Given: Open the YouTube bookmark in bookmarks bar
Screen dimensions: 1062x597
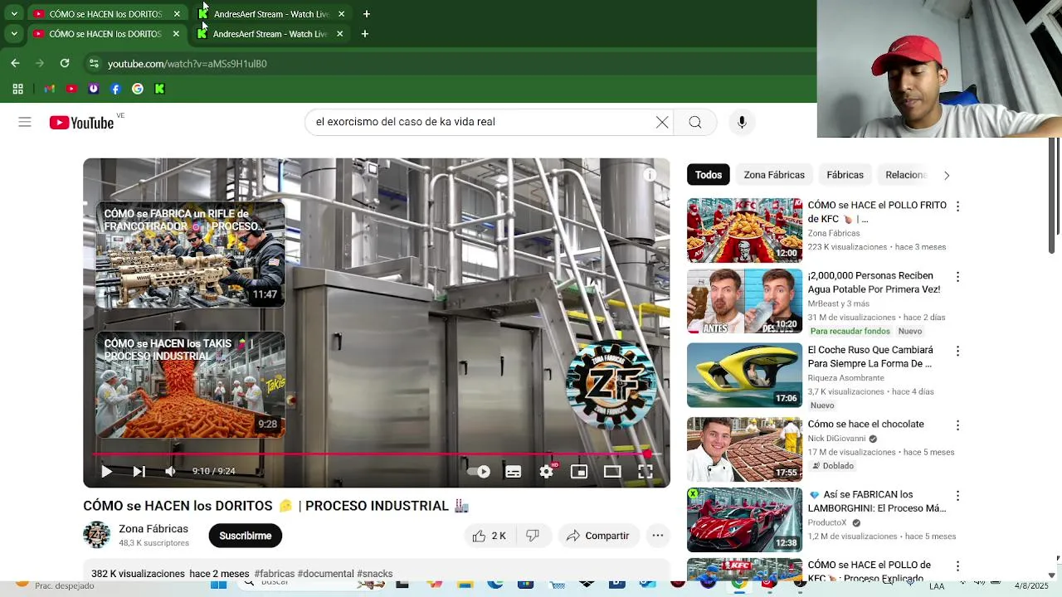Looking at the screenshot, I should [x=71, y=89].
